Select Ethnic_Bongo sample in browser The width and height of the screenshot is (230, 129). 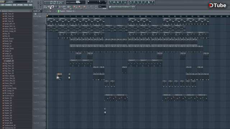[x=9, y=76]
